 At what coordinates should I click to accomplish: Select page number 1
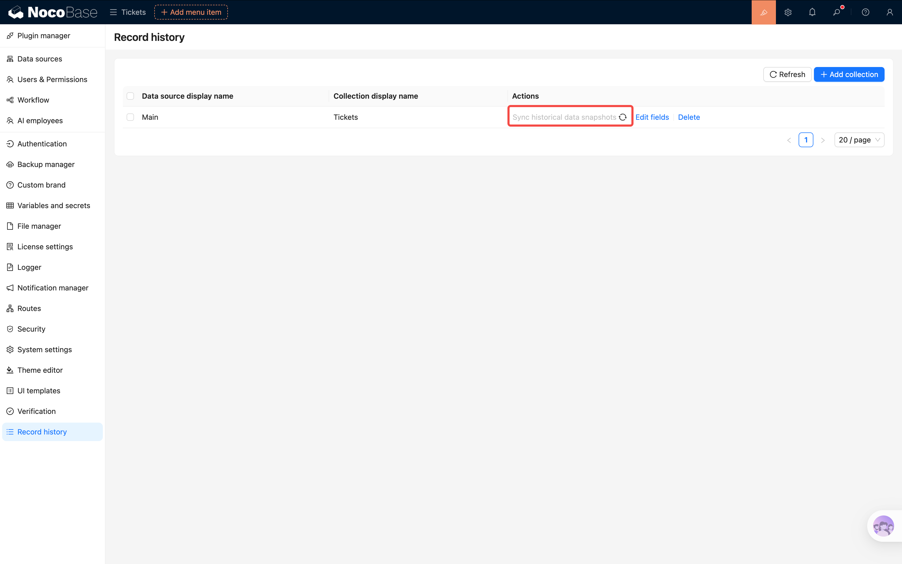coord(805,140)
